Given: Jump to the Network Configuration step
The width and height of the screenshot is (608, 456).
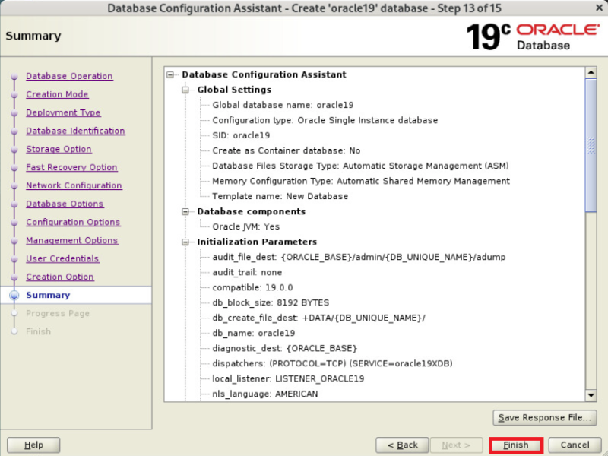Looking at the screenshot, I should (74, 185).
